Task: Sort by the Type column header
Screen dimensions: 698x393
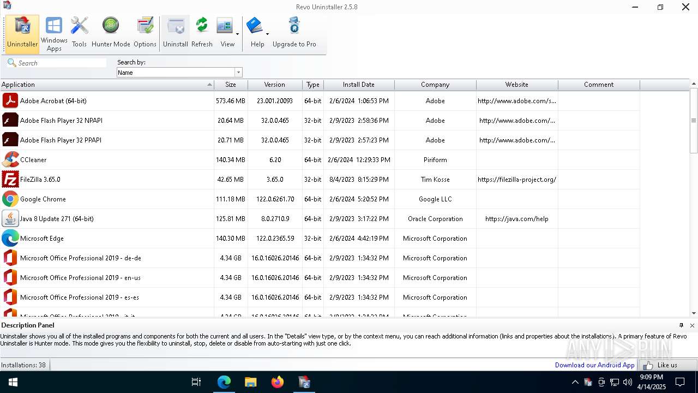Action: point(313,85)
